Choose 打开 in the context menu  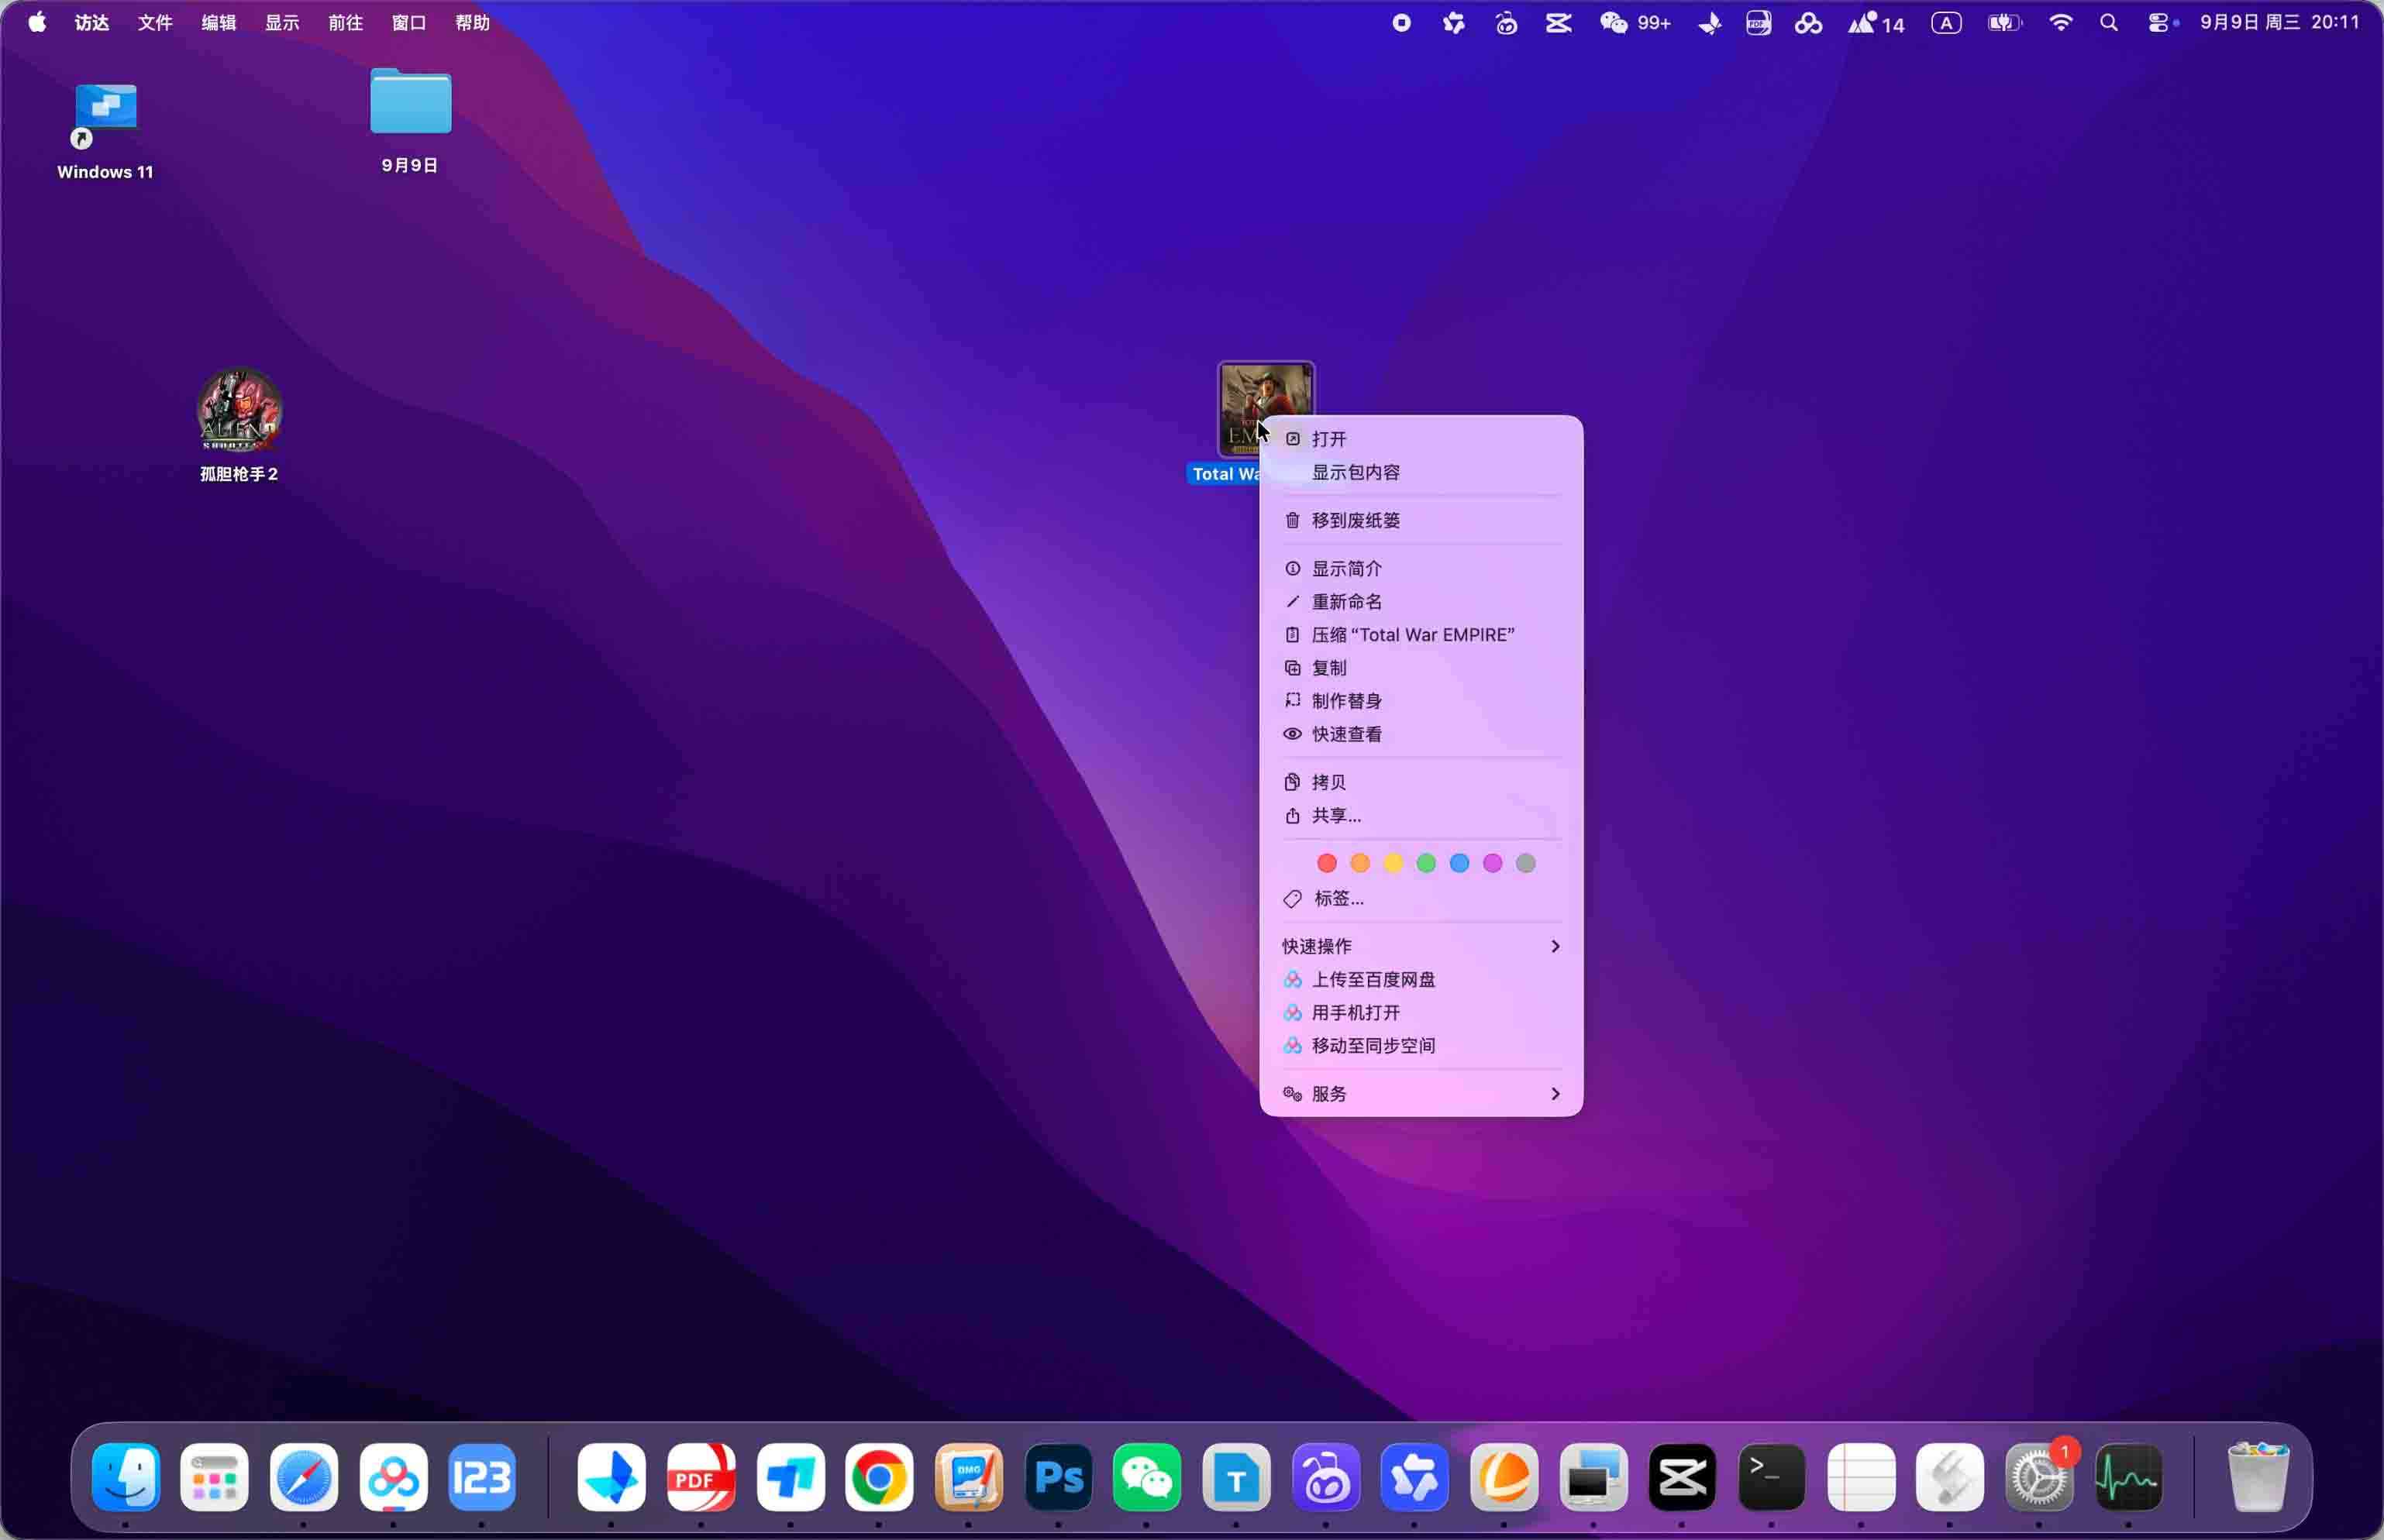coord(1421,439)
